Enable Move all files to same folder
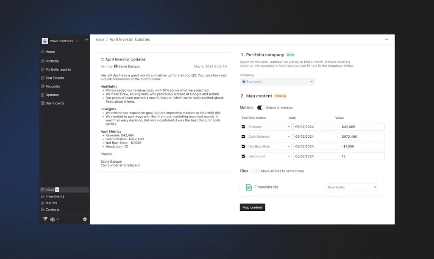Viewport: 434px width, 259px height. [255, 171]
